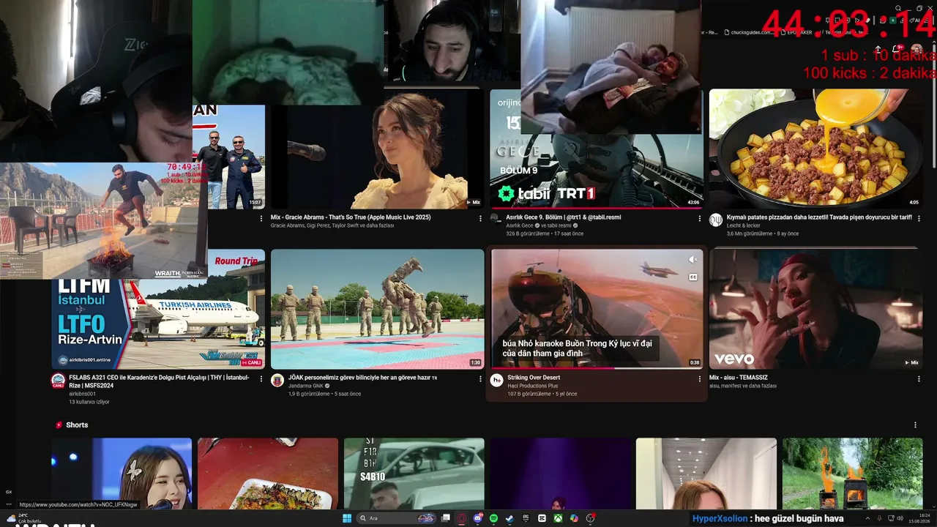Click the YouTube upload arrow icon
Image resolution: width=937 pixels, height=527 pixels.
(x=878, y=49)
